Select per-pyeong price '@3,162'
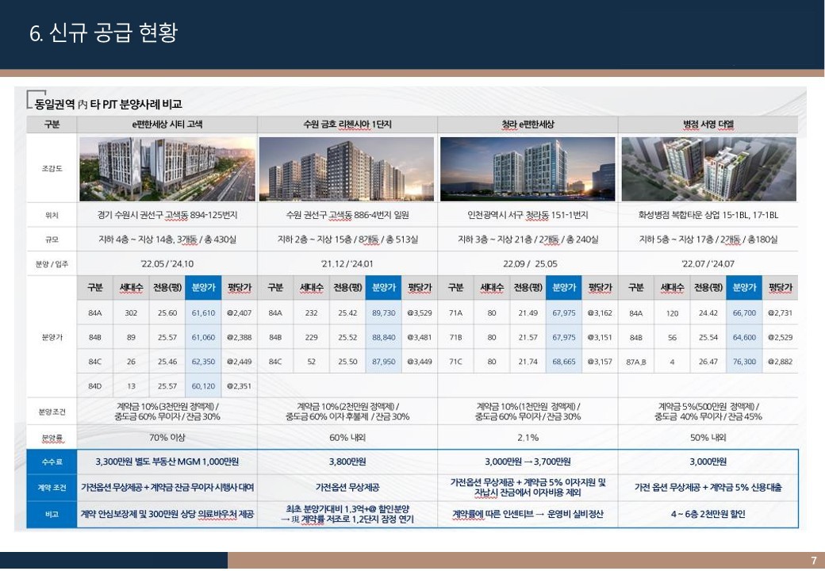This screenshot has width=825, height=571. tap(600, 312)
